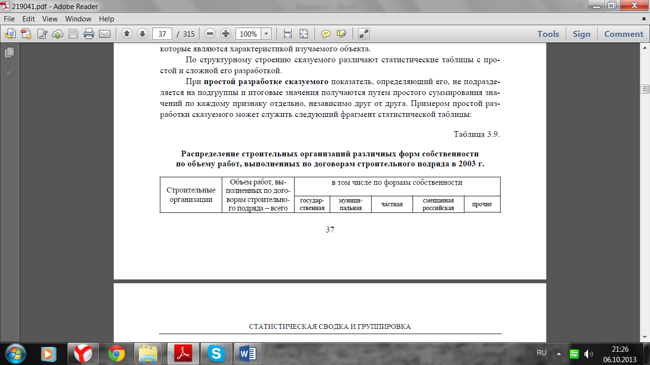The image size is (650, 365).
Task: Show page thumbnails in left panel
Action: (10, 53)
